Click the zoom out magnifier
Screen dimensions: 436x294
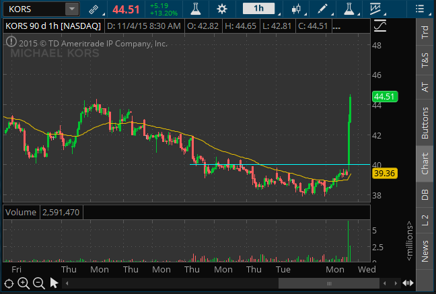(x=39, y=283)
